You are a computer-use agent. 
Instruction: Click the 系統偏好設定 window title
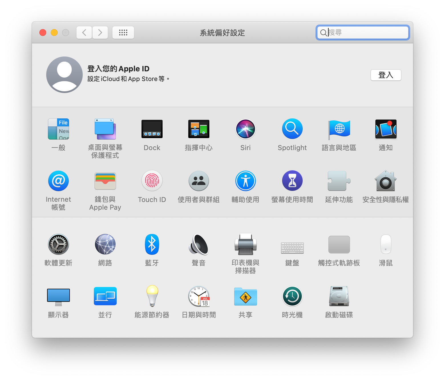(x=222, y=33)
